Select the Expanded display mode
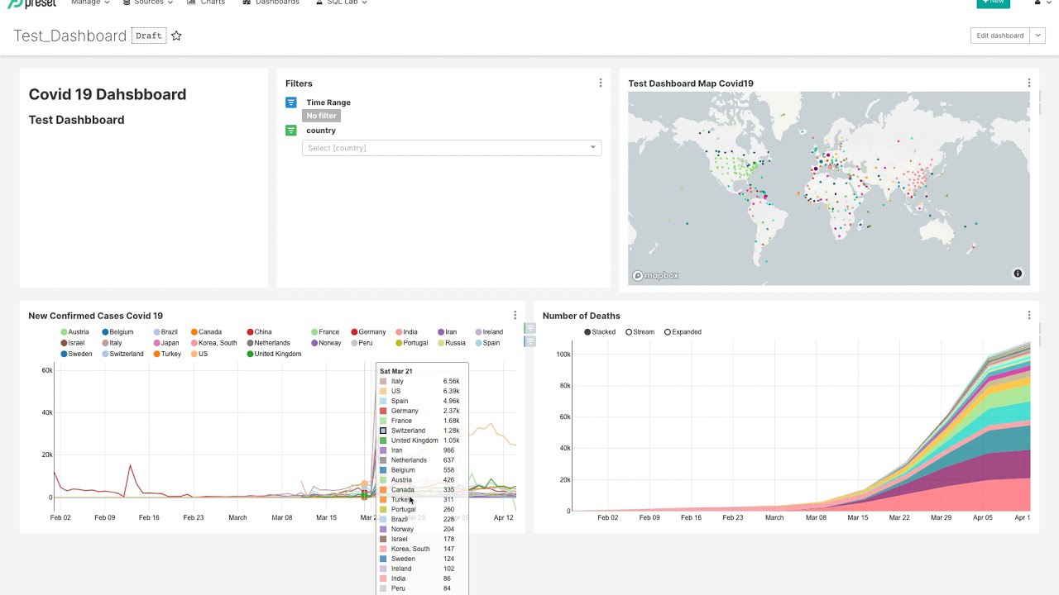This screenshot has width=1059, height=595. [683, 332]
